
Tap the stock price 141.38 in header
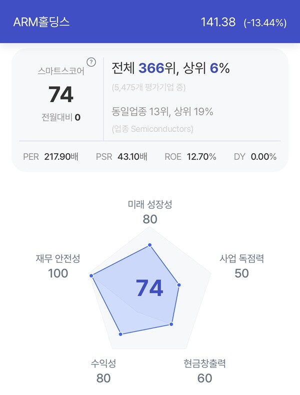click(x=218, y=22)
